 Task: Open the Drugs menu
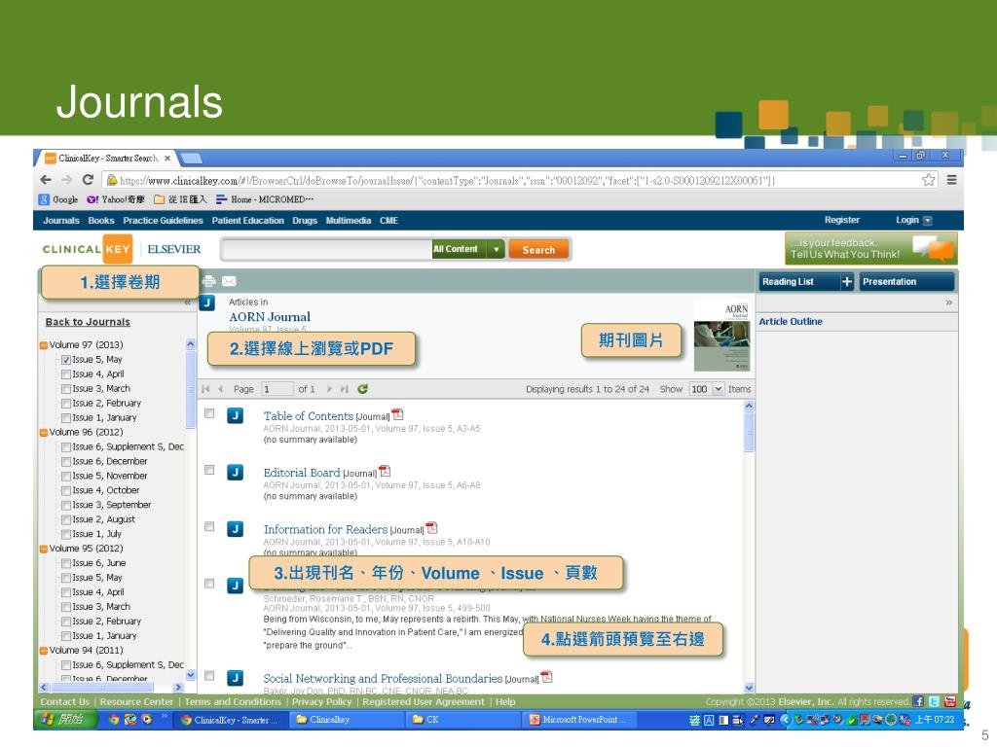[305, 221]
